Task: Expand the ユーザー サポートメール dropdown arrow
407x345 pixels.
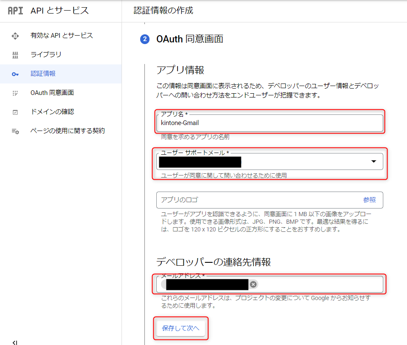Action: 374,161
